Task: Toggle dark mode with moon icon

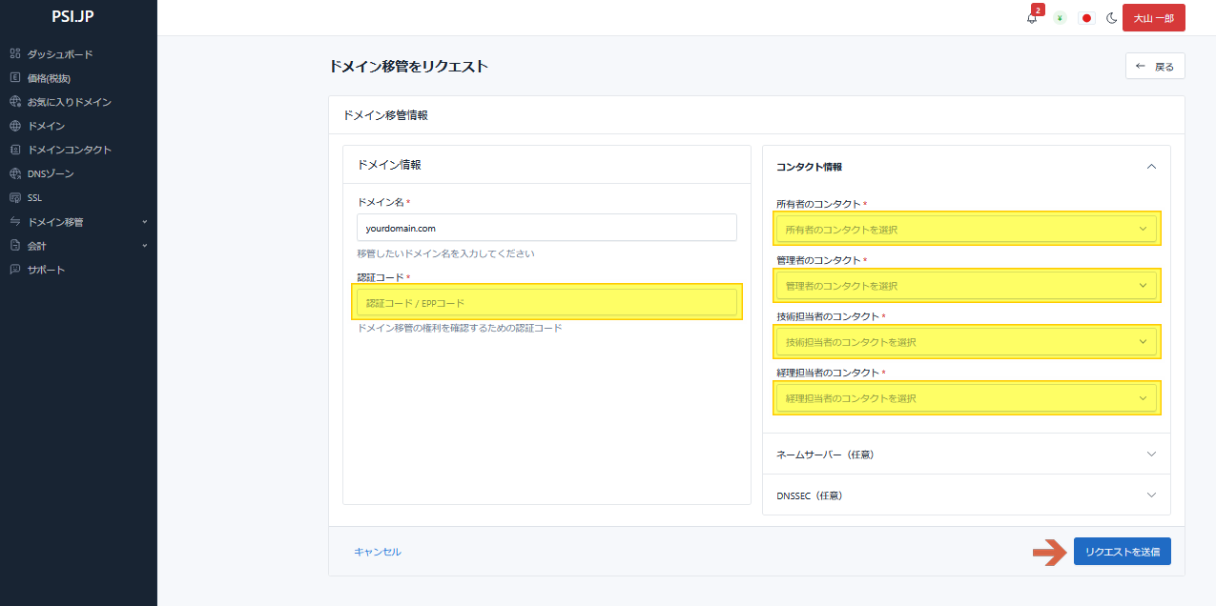Action: pos(1111,18)
